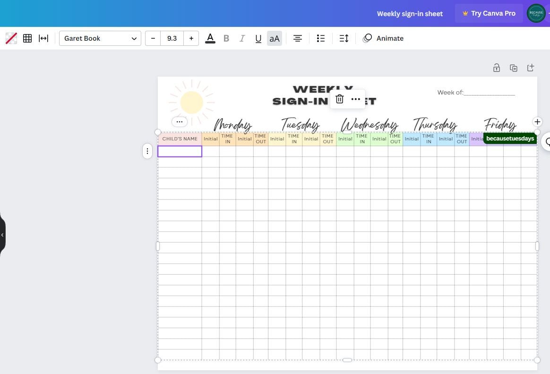Open the Animate menu

[x=383, y=38]
